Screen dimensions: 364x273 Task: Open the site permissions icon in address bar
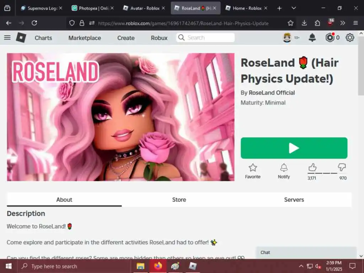[x=92, y=23]
